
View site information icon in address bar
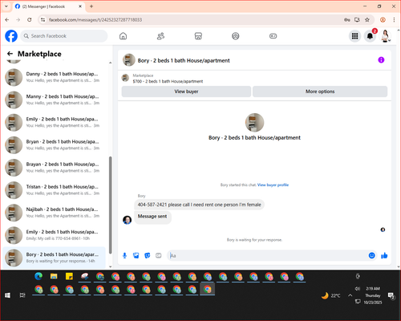click(x=43, y=20)
